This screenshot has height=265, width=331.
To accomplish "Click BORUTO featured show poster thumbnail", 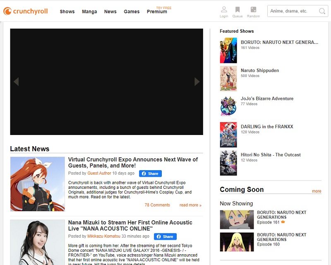I will pos(228,51).
